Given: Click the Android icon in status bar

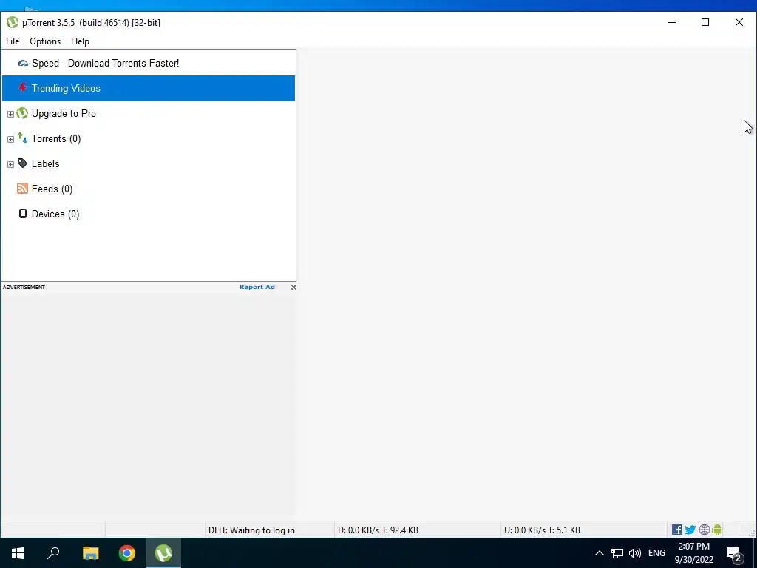Looking at the screenshot, I should tap(717, 530).
